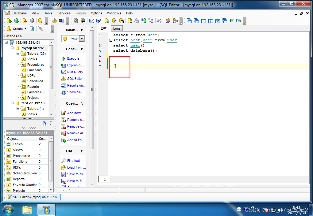This screenshot has width=313, height=216.
Task: Open the To-Do list checklist icon
Action: 61,21
